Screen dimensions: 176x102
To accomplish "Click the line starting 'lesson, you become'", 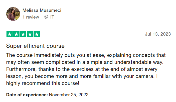I will (x=82, y=76).
